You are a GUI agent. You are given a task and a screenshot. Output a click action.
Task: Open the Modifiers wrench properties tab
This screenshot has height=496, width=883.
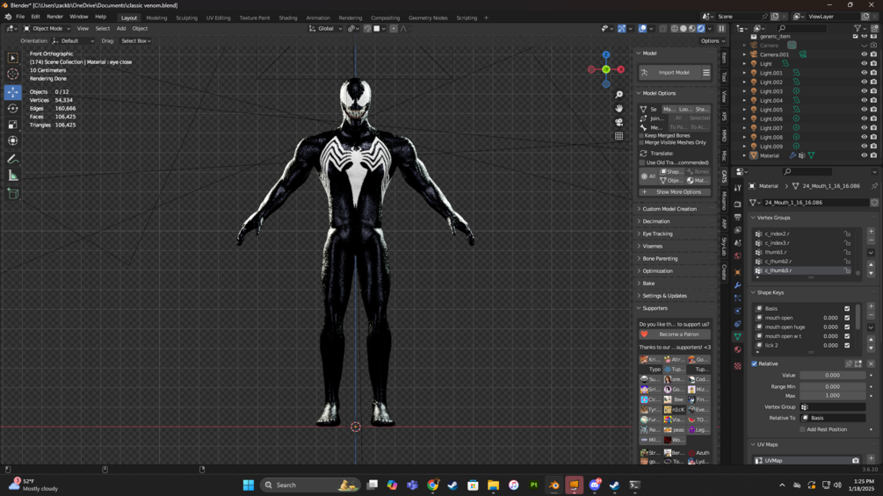737,285
